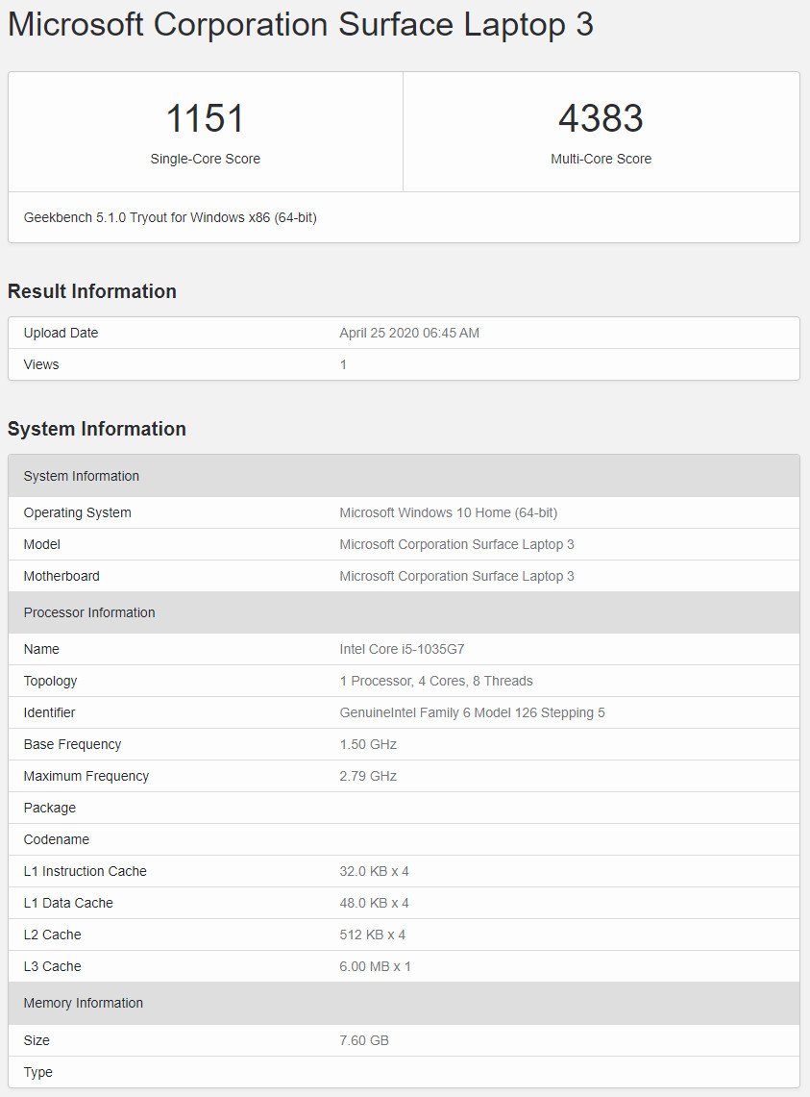Click the Model row label
Viewport: 810px width, 1097px height.
click(x=42, y=544)
